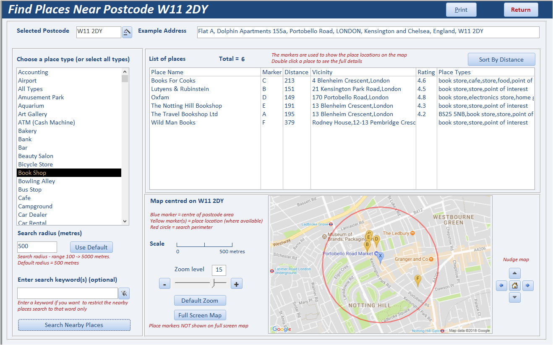Viewport: 553px width, 345px height.
Task: Nudge the map right with the right arrow
Action: [x=528, y=286]
